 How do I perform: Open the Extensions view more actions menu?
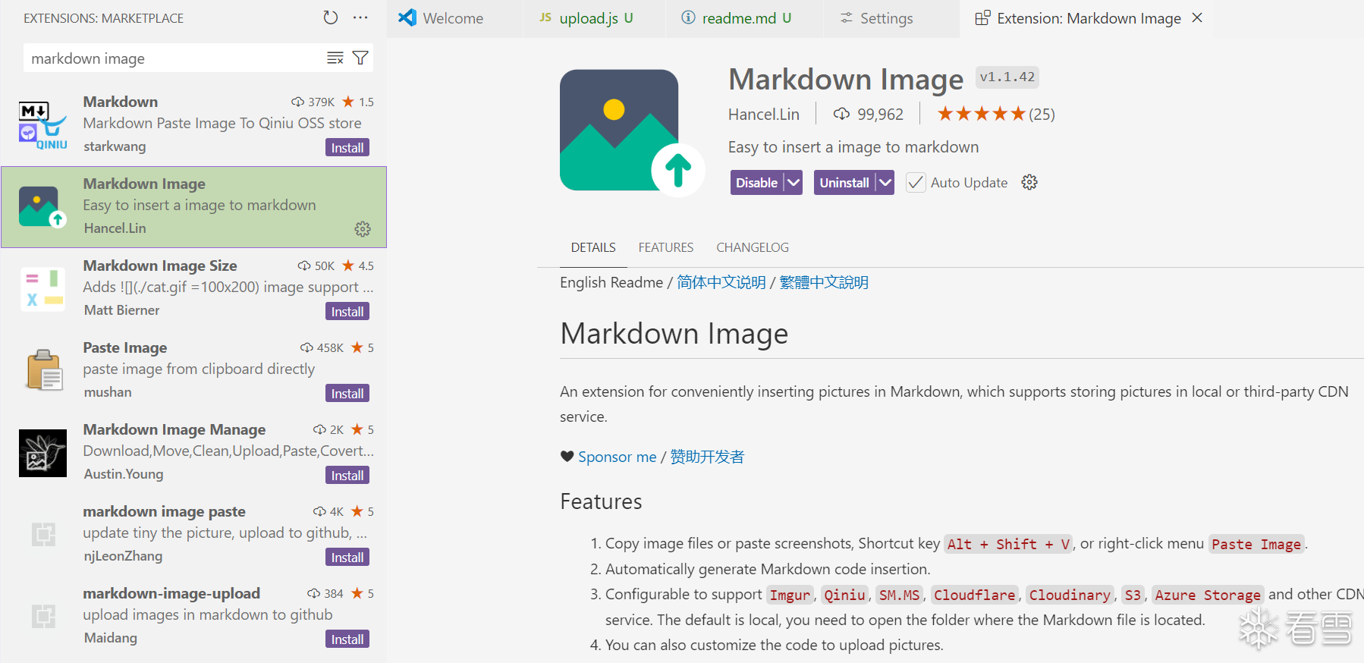[360, 17]
